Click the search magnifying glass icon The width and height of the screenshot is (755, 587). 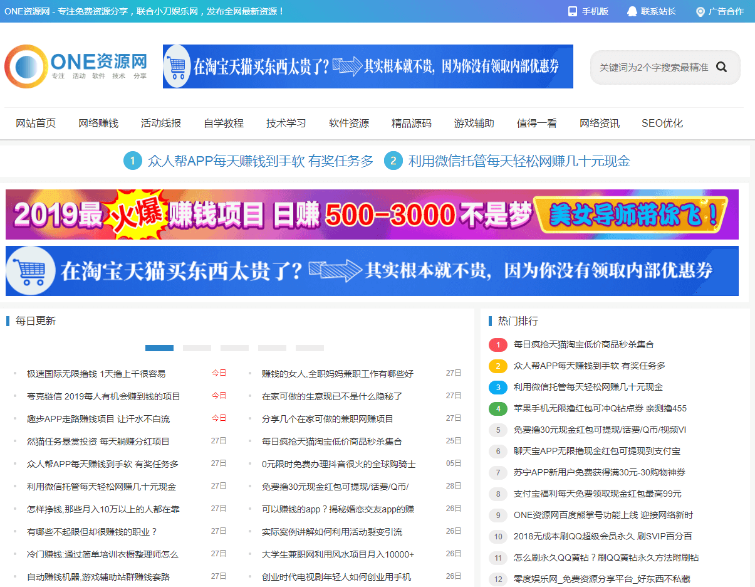721,66
